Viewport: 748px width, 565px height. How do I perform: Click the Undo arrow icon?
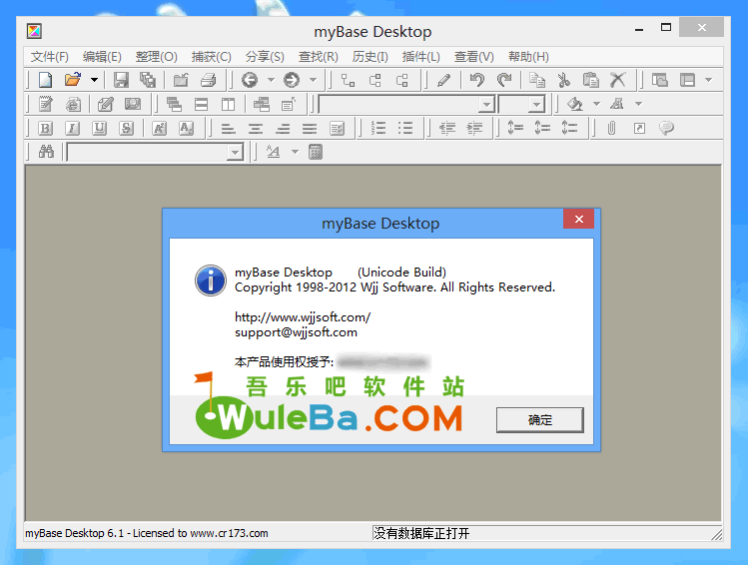click(477, 80)
